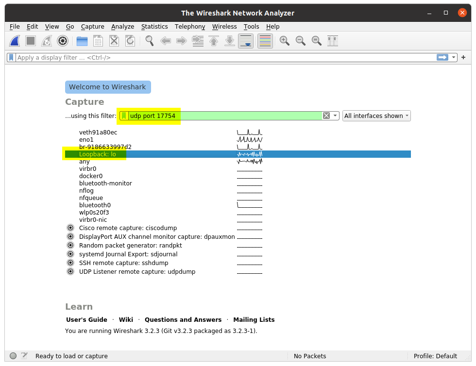
Task: Clear the capture filter text
Action: click(326, 116)
